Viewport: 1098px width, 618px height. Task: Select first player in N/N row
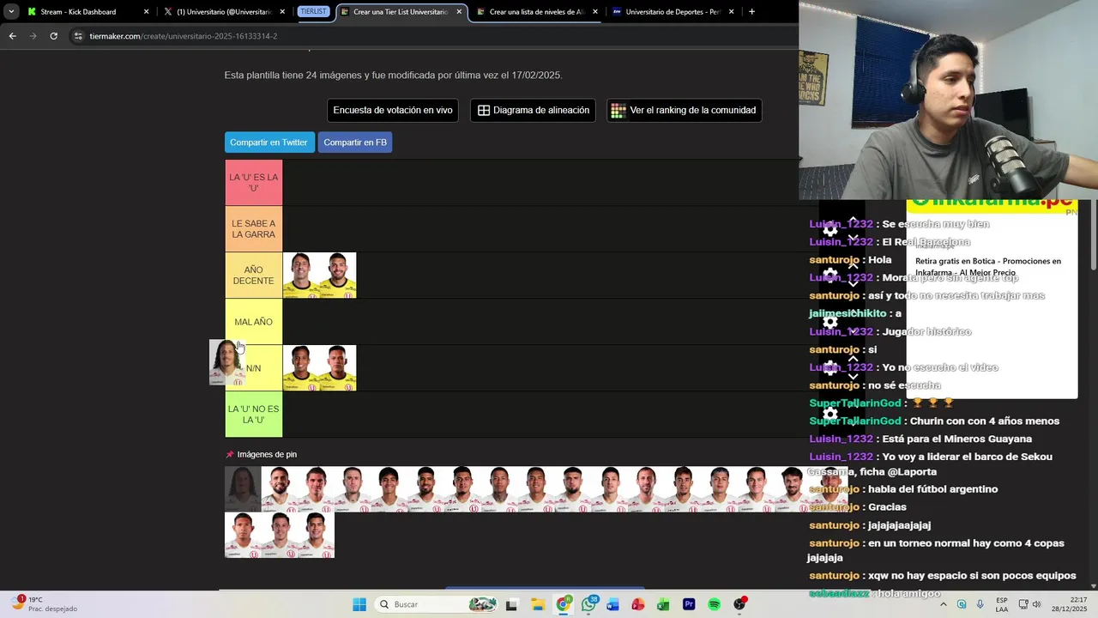point(301,367)
